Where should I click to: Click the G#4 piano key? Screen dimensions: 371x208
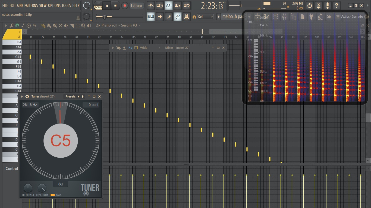click(x=12, y=57)
